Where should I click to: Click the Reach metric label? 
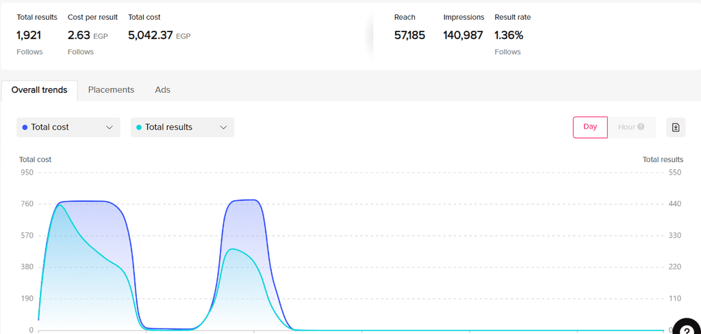point(405,17)
